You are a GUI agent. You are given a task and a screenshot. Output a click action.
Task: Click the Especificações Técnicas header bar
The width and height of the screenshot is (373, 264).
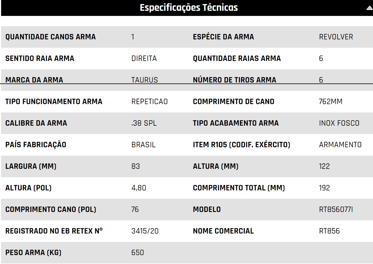(187, 8)
